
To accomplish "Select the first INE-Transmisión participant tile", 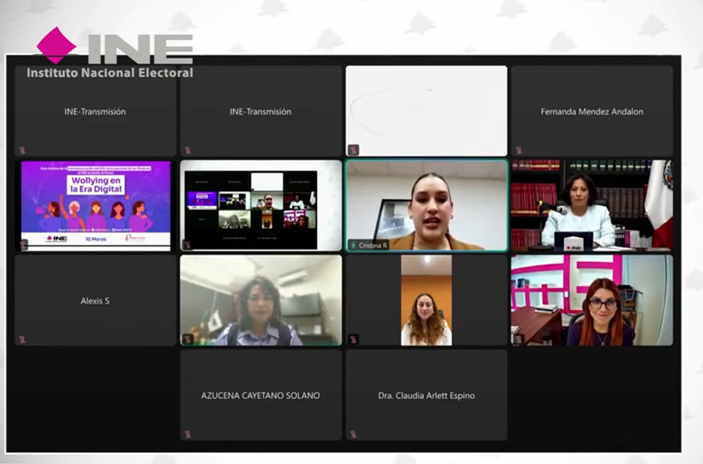I will [x=95, y=111].
